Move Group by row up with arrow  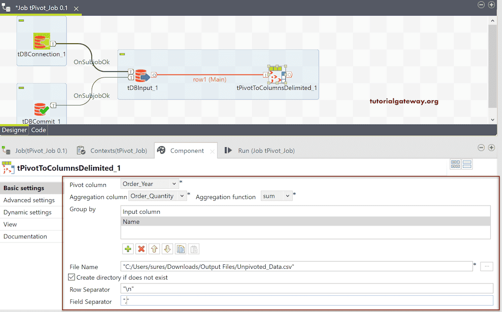pyautogui.click(x=154, y=249)
